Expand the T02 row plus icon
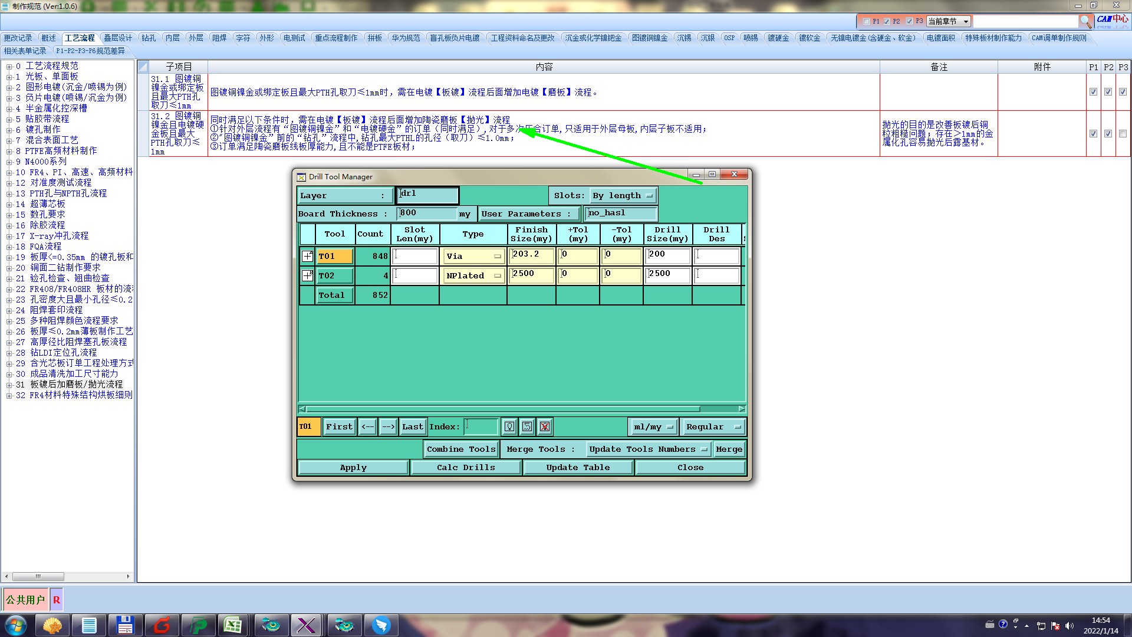1132x637 pixels. click(x=307, y=275)
